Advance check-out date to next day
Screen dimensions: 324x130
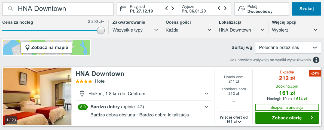tap(225, 8)
